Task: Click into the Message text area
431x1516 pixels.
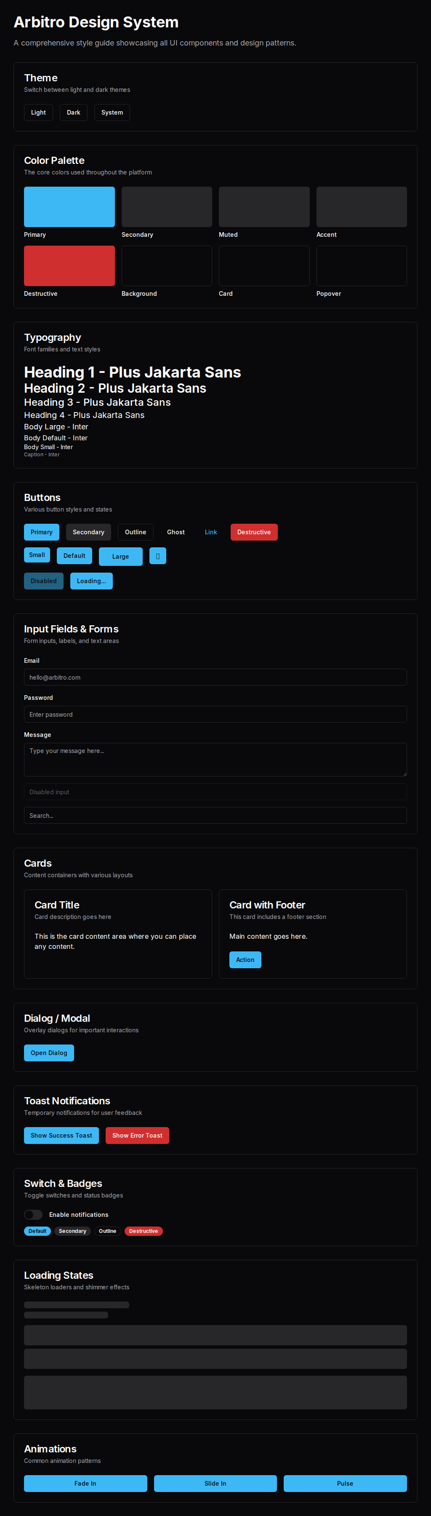Action: [x=215, y=760]
